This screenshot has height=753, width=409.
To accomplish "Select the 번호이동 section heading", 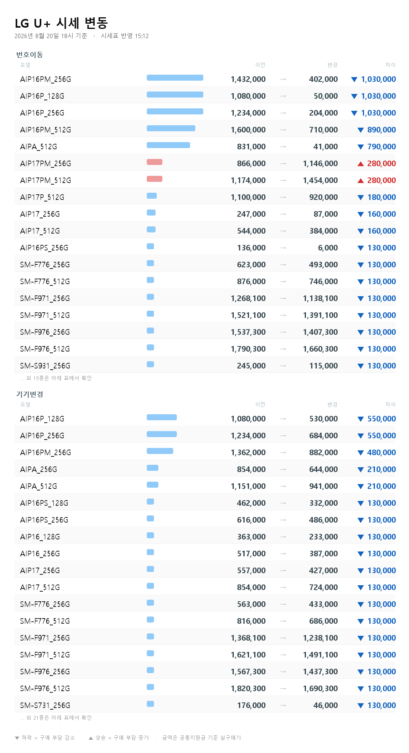I will coord(29,55).
